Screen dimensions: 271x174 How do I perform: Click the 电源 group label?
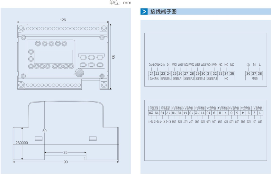254,78
